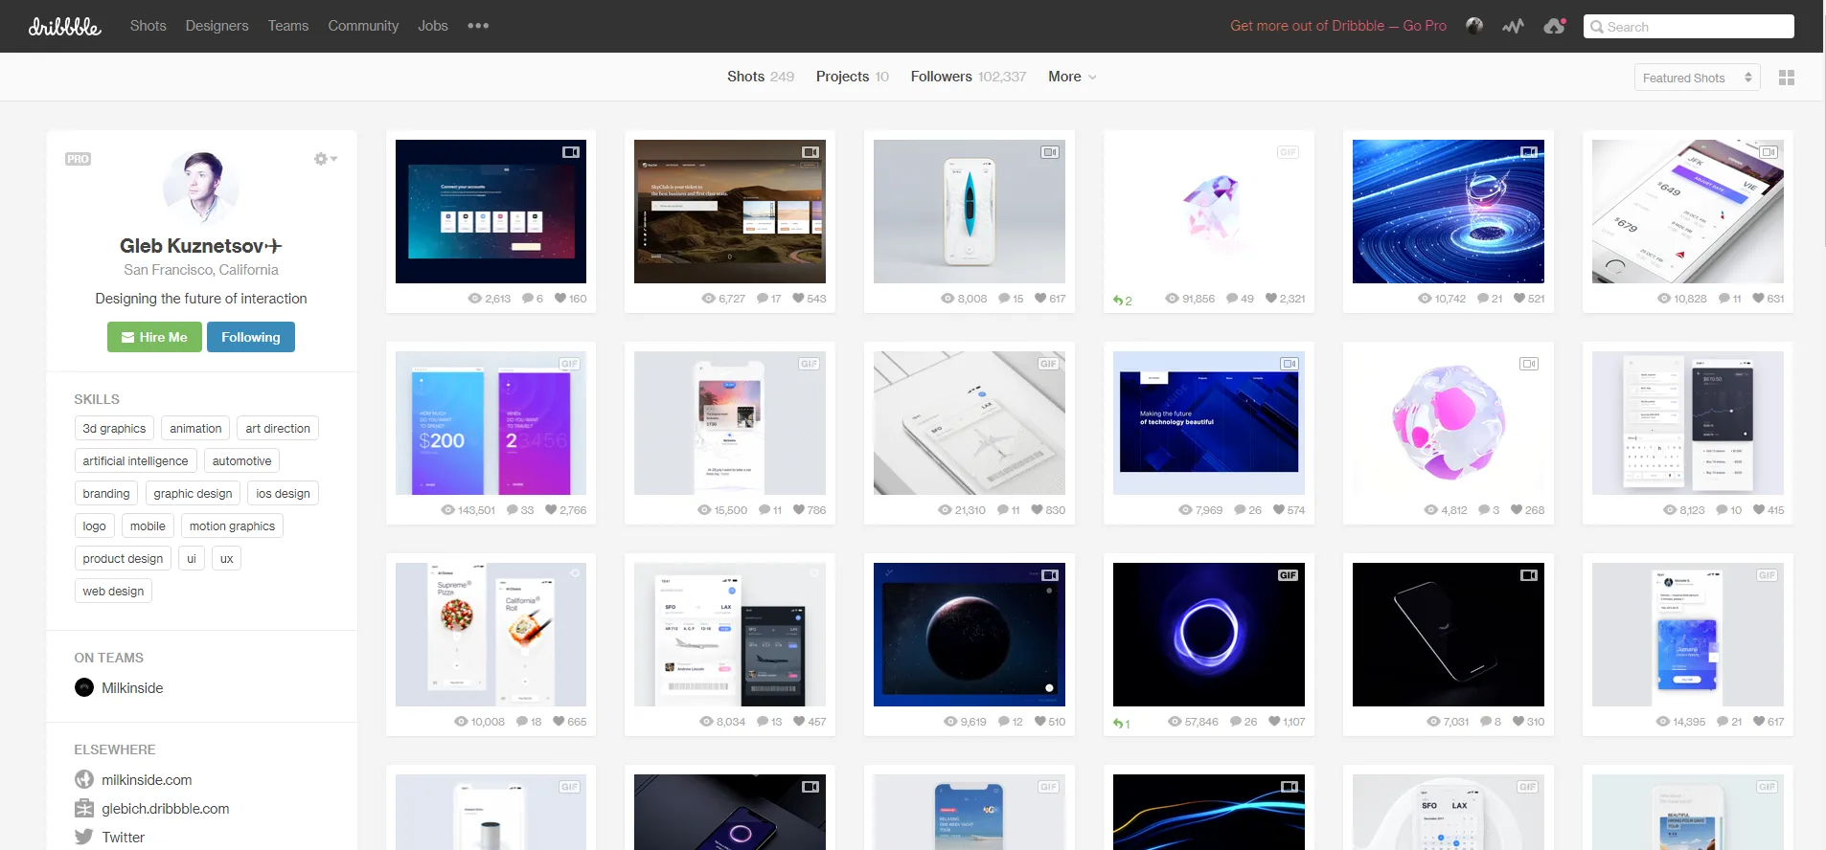Viewport: 1826px width, 850px height.
Task: Open the $200 purple gradient shot thumbnail
Action: [x=491, y=423]
